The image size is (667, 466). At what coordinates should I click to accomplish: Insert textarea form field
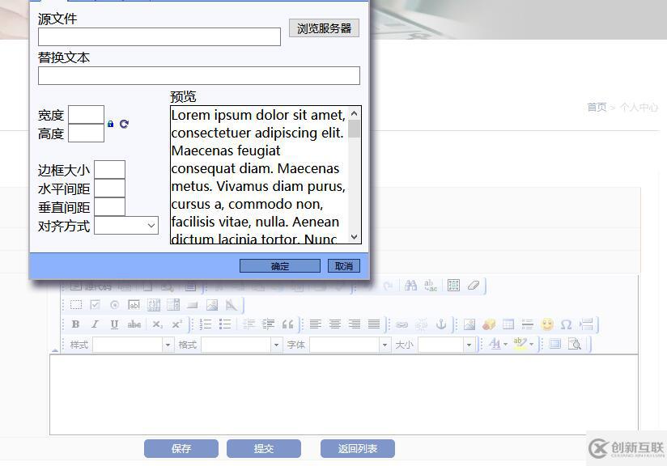click(154, 305)
